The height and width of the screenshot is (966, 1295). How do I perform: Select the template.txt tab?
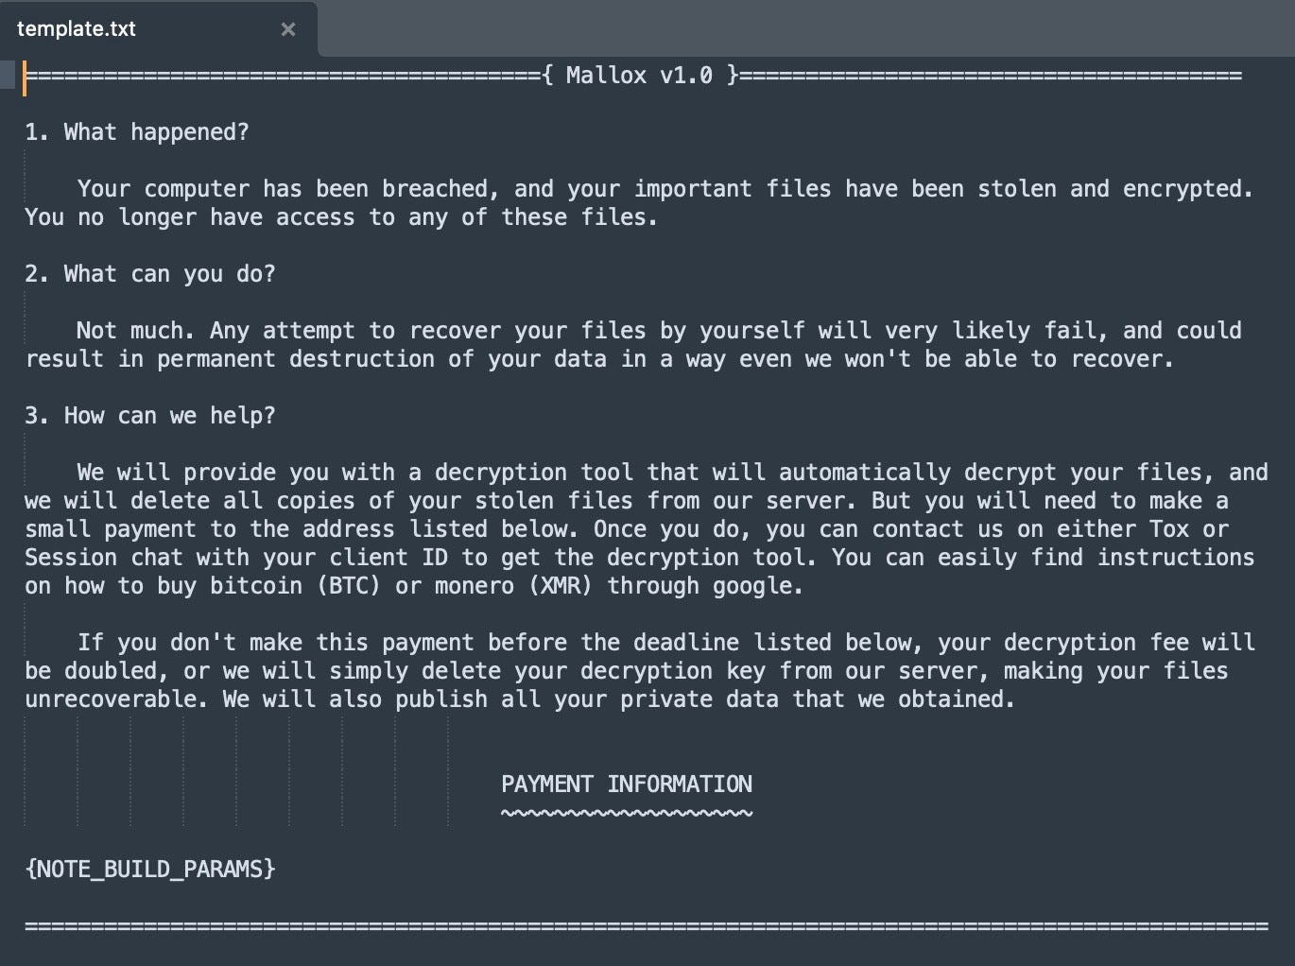77,29
